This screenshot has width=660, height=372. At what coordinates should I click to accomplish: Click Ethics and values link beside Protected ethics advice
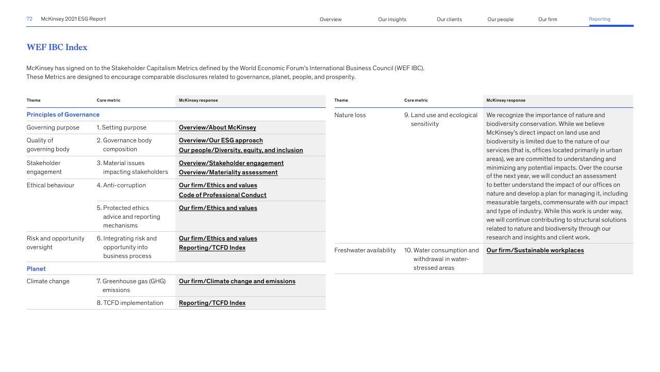218,208
